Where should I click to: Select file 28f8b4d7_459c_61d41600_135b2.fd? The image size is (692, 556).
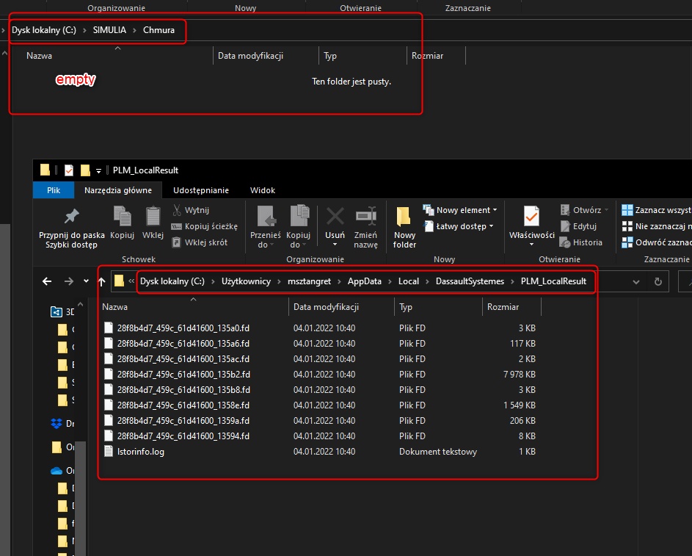pos(183,375)
